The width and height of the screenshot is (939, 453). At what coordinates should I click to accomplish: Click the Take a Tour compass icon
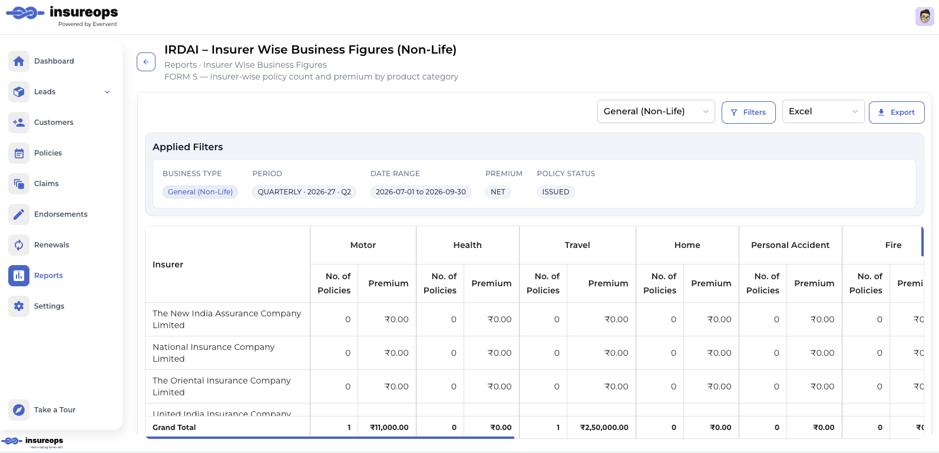point(19,410)
